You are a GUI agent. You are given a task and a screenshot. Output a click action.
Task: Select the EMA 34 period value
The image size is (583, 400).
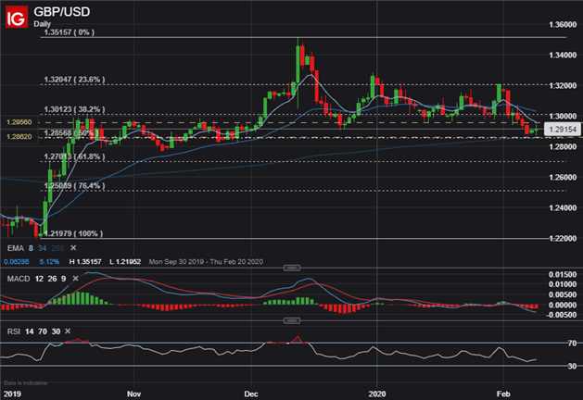click(x=42, y=248)
